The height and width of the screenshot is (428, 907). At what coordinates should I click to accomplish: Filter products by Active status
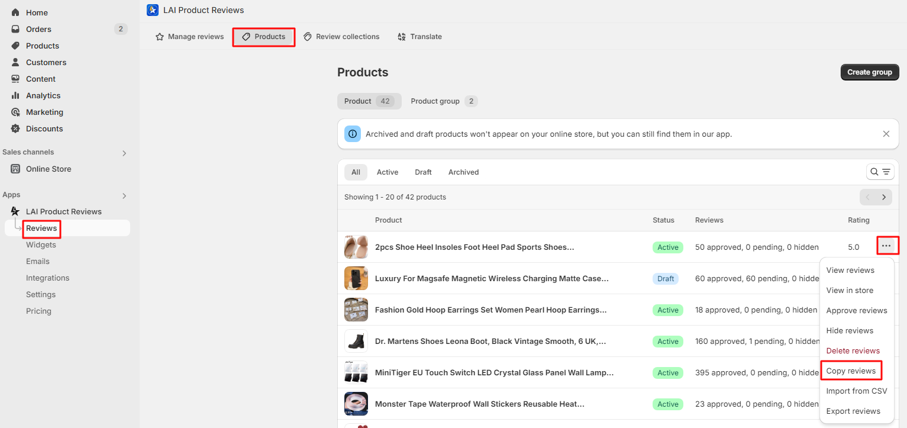click(x=388, y=172)
